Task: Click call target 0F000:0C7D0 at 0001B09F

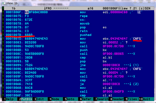Action: coord(113,76)
